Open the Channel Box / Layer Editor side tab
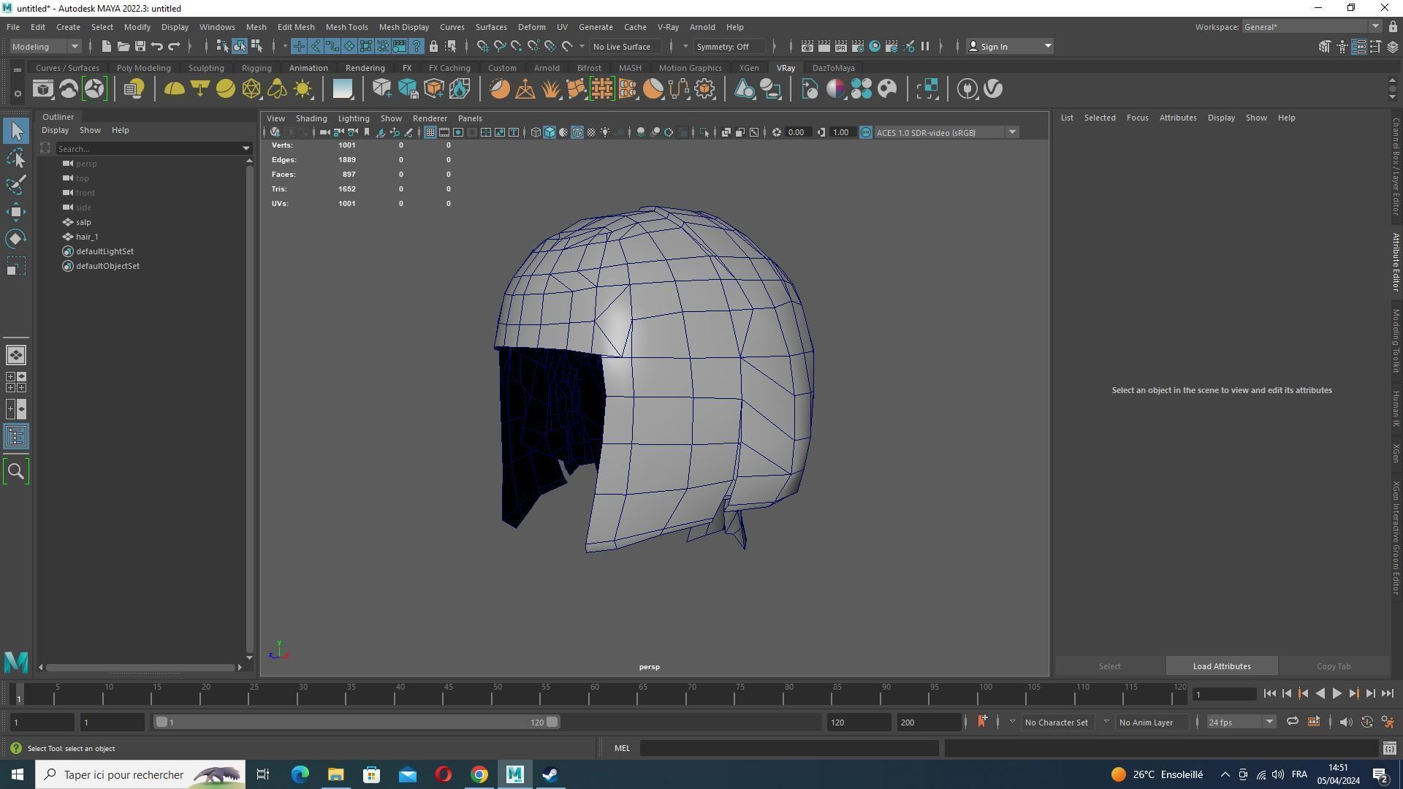The image size is (1403, 789). [x=1395, y=167]
